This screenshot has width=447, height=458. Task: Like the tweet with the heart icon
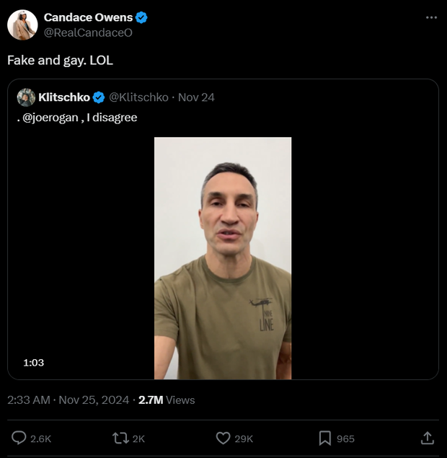point(223,438)
